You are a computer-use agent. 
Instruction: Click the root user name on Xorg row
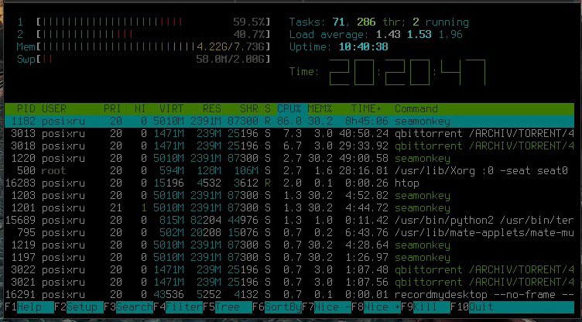[x=54, y=171]
